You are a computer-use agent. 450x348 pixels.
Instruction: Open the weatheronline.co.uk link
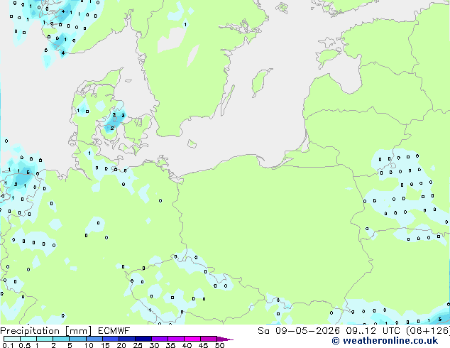[x=385, y=341]
